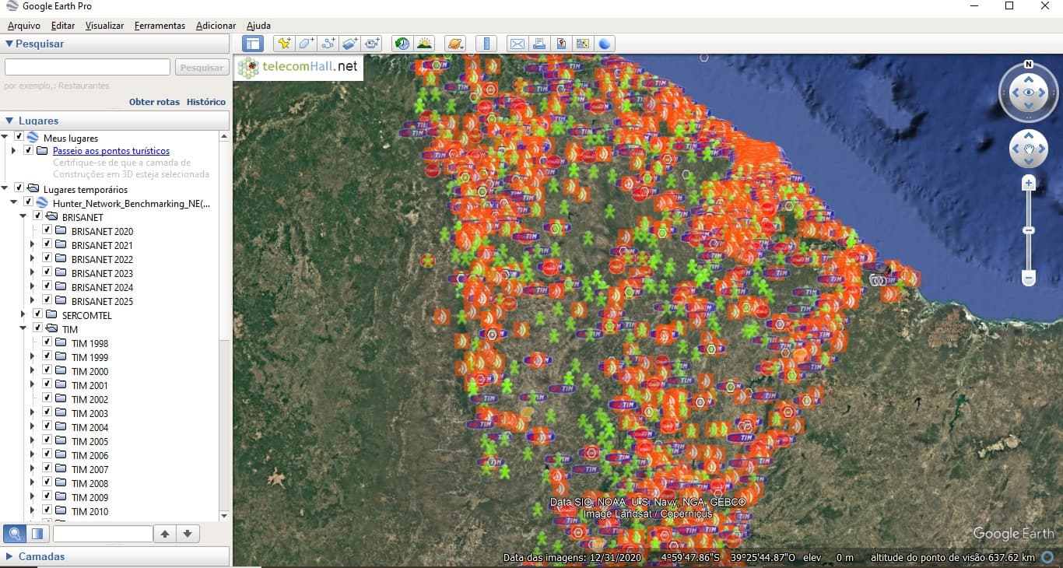Select the Add Path tool
This screenshot has width=1063, height=568.
click(x=328, y=44)
